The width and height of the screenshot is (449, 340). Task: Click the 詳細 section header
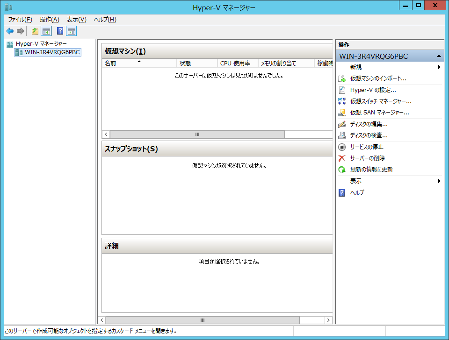[217, 246]
